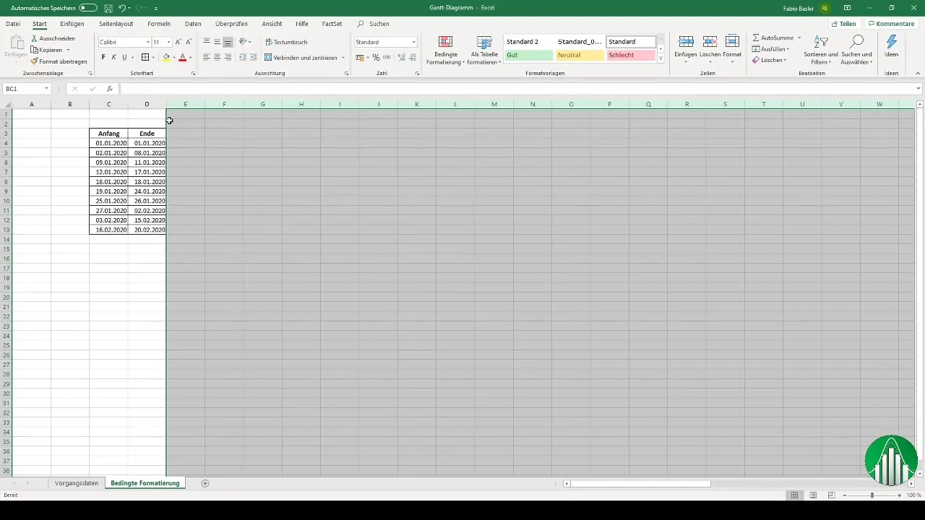Image resolution: width=925 pixels, height=520 pixels.
Task: Open the Name Box dropdown arrow
Action: point(46,89)
